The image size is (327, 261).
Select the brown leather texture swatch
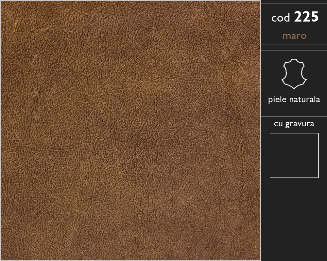[x=131, y=130]
